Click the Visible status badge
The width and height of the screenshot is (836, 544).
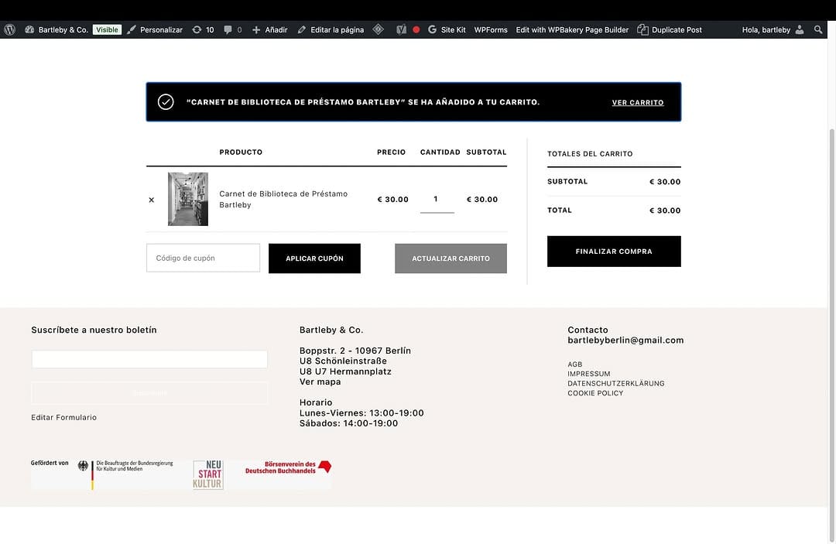point(107,30)
